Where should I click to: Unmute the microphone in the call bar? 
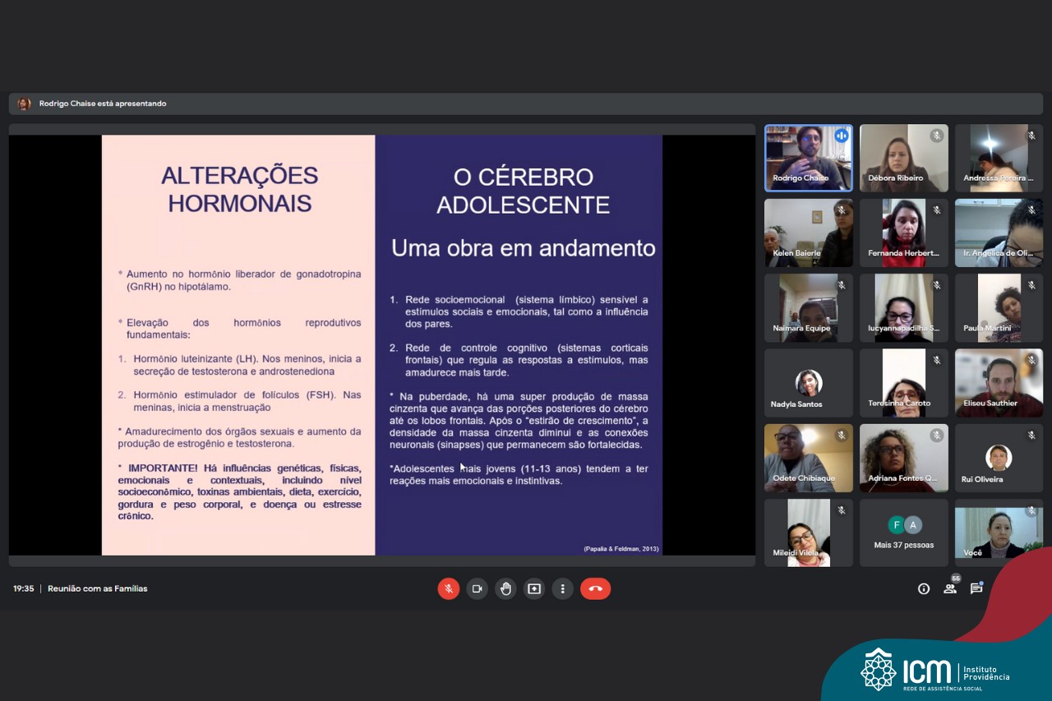[449, 588]
